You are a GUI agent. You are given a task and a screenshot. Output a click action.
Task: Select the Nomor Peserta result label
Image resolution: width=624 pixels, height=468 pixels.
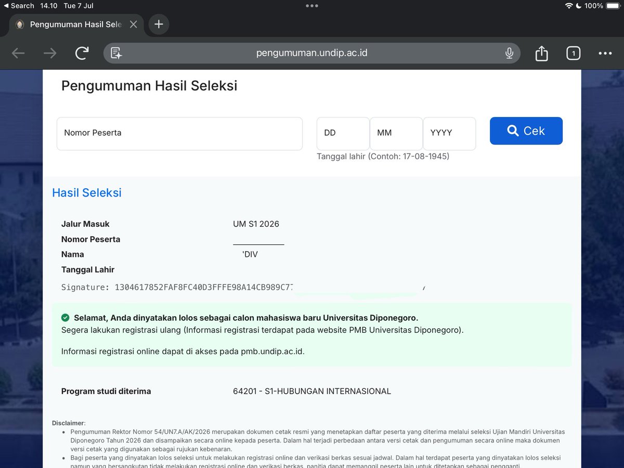coord(90,239)
